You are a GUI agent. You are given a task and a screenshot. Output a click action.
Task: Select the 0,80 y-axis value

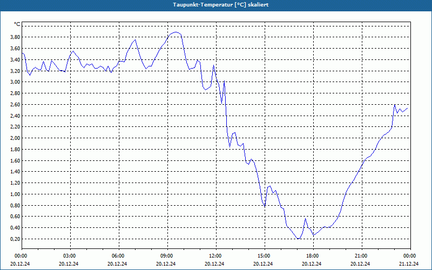[x=16, y=206]
